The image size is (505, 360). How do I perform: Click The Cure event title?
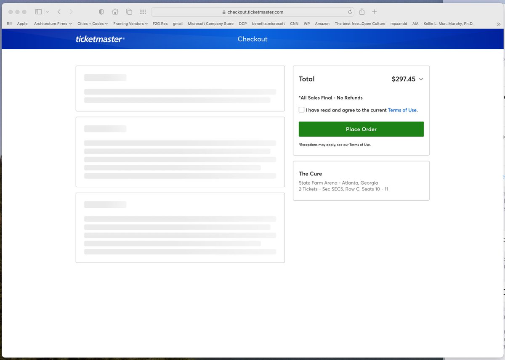coord(310,174)
